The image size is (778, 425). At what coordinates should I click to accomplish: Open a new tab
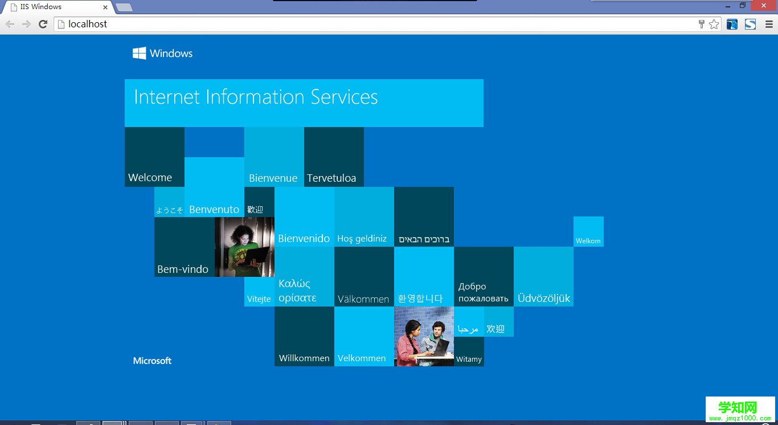click(124, 7)
